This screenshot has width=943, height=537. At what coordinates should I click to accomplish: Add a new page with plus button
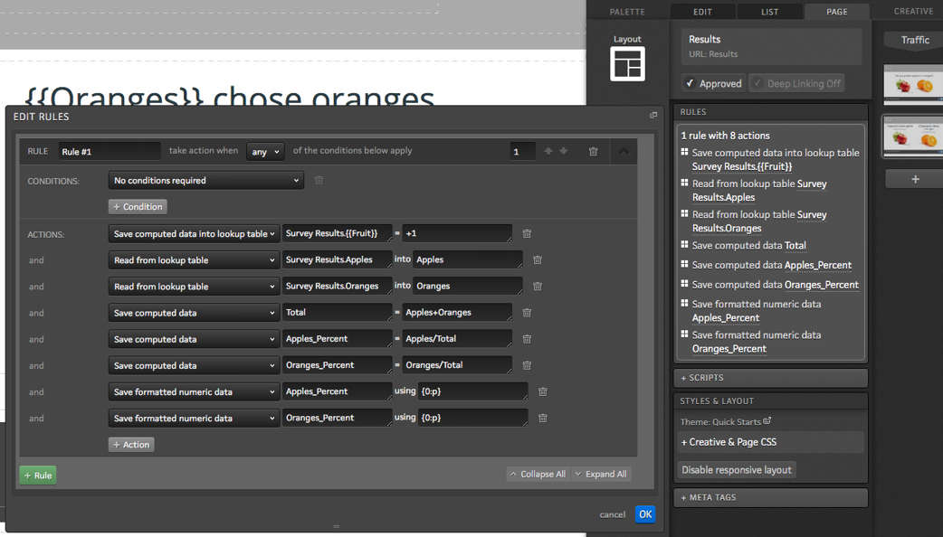(915, 179)
